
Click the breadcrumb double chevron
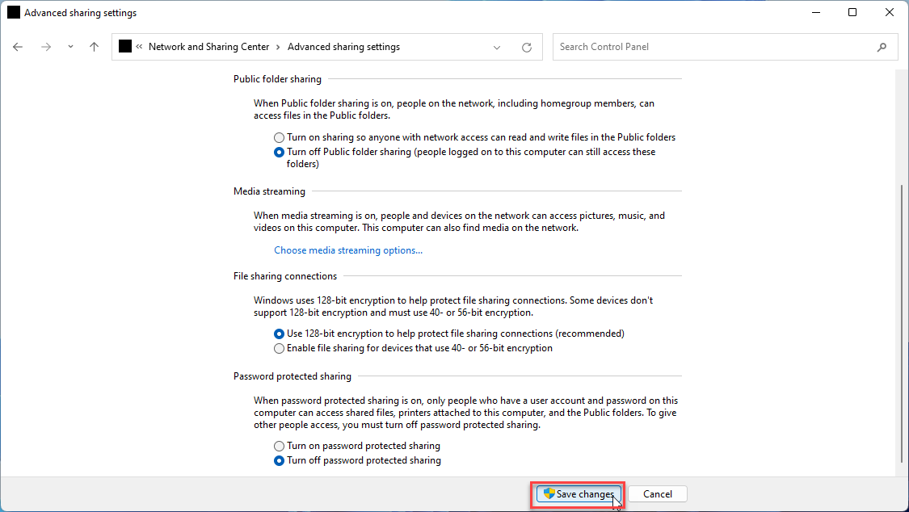(x=139, y=46)
